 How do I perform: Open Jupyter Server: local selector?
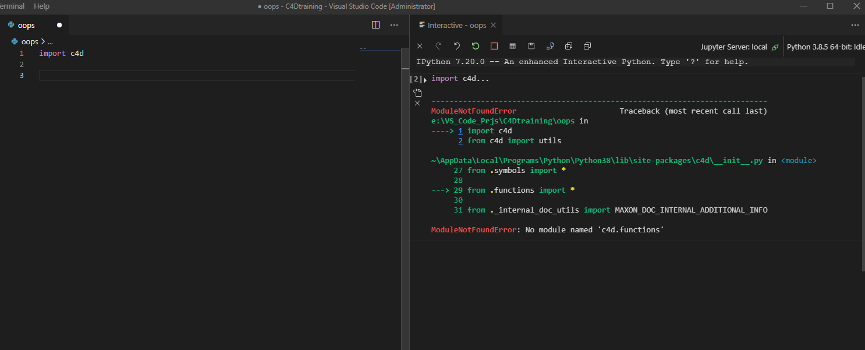coord(734,47)
